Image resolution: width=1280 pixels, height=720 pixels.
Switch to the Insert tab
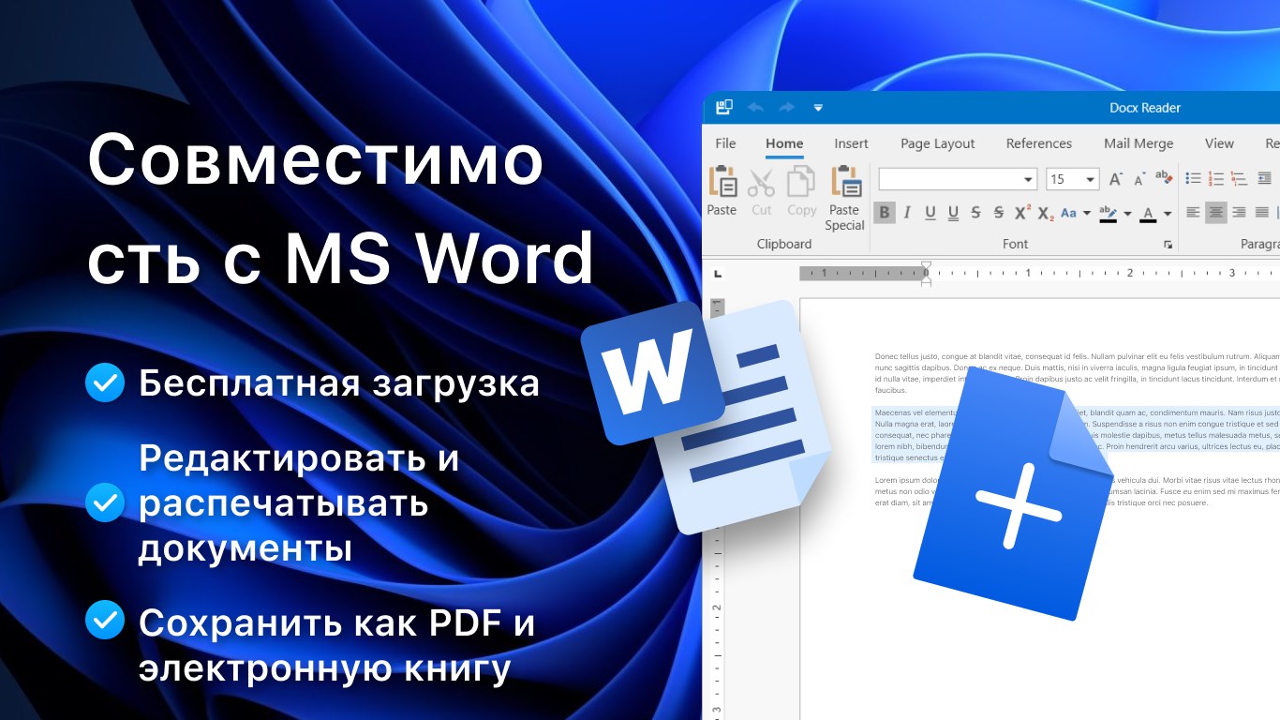pyautogui.click(x=852, y=143)
